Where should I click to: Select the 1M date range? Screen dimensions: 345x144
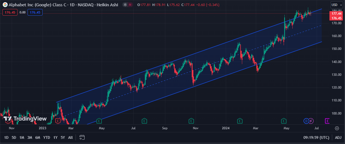(x=22, y=137)
